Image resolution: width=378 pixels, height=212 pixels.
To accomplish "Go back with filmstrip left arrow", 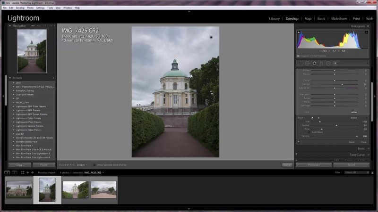I will click(28, 172).
